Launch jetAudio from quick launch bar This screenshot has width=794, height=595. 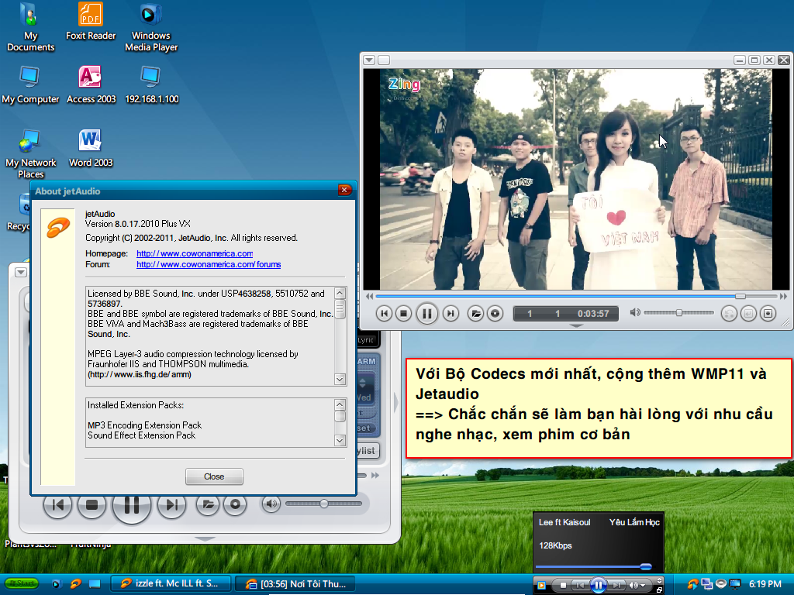(x=75, y=584)
